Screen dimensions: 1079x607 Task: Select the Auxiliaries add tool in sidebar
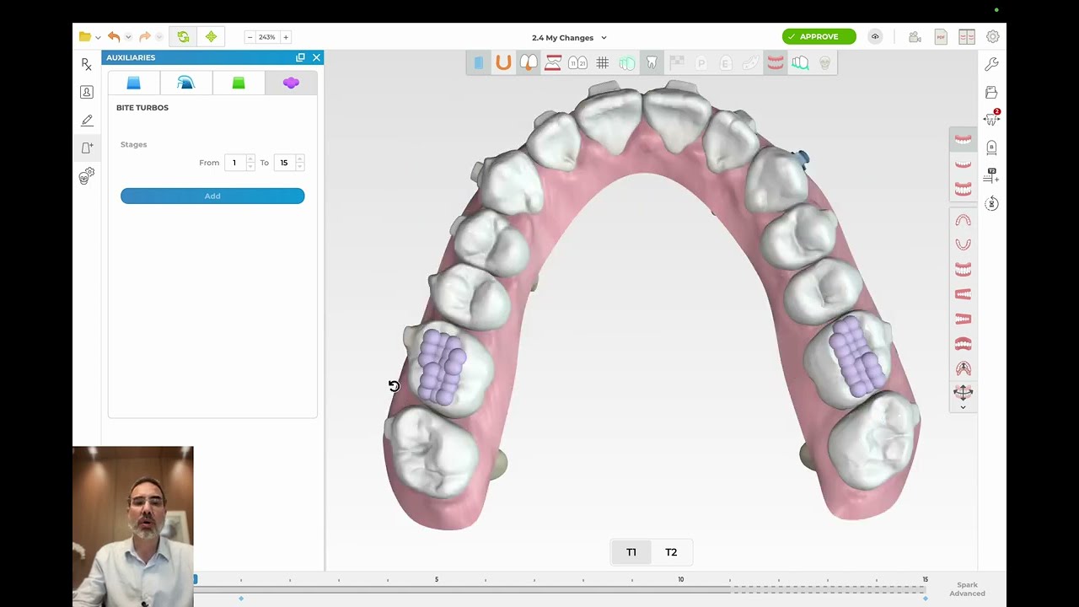click(87, 148)
